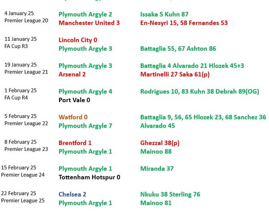The width and height of the screenshot is (269, 216).
Task: Click the FA Cup R3 label
Action: tap(16, 46)
